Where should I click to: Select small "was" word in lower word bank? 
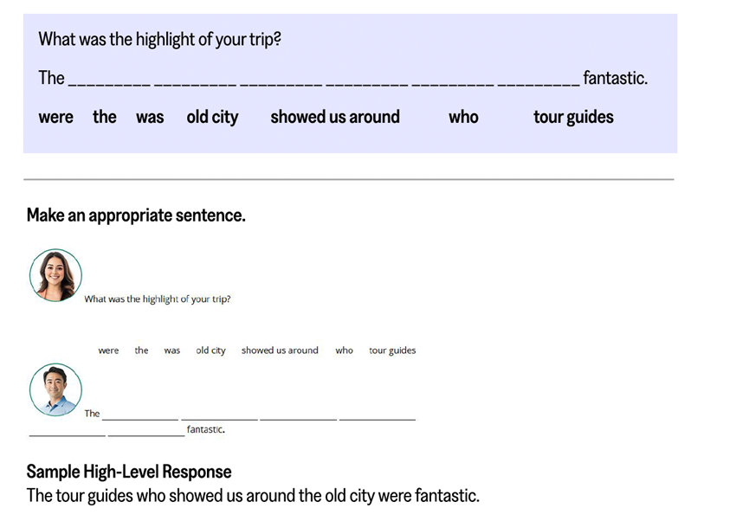tap(172, 351)
